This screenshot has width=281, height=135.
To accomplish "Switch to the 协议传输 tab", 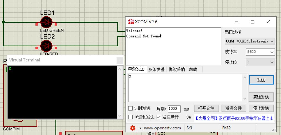I will point(177,70).
